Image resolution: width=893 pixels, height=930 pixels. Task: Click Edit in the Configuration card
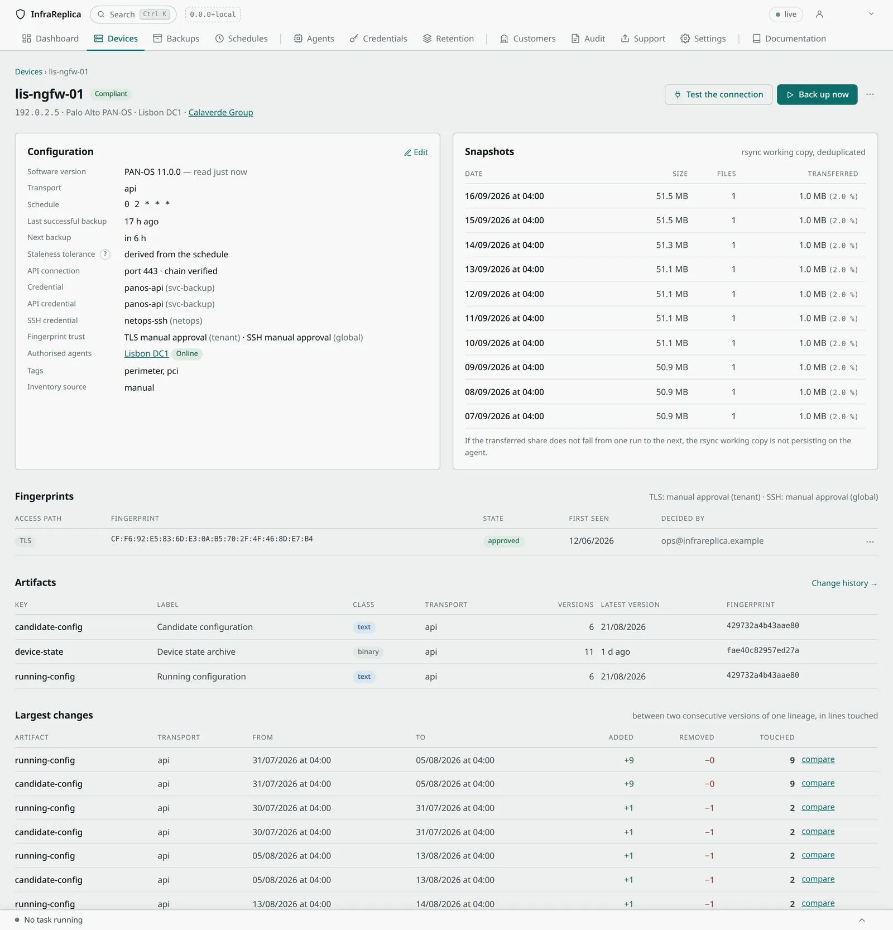coord(416,152)
